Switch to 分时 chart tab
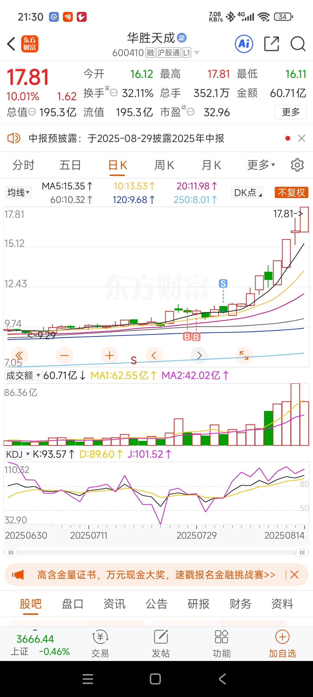 point(23,165)
